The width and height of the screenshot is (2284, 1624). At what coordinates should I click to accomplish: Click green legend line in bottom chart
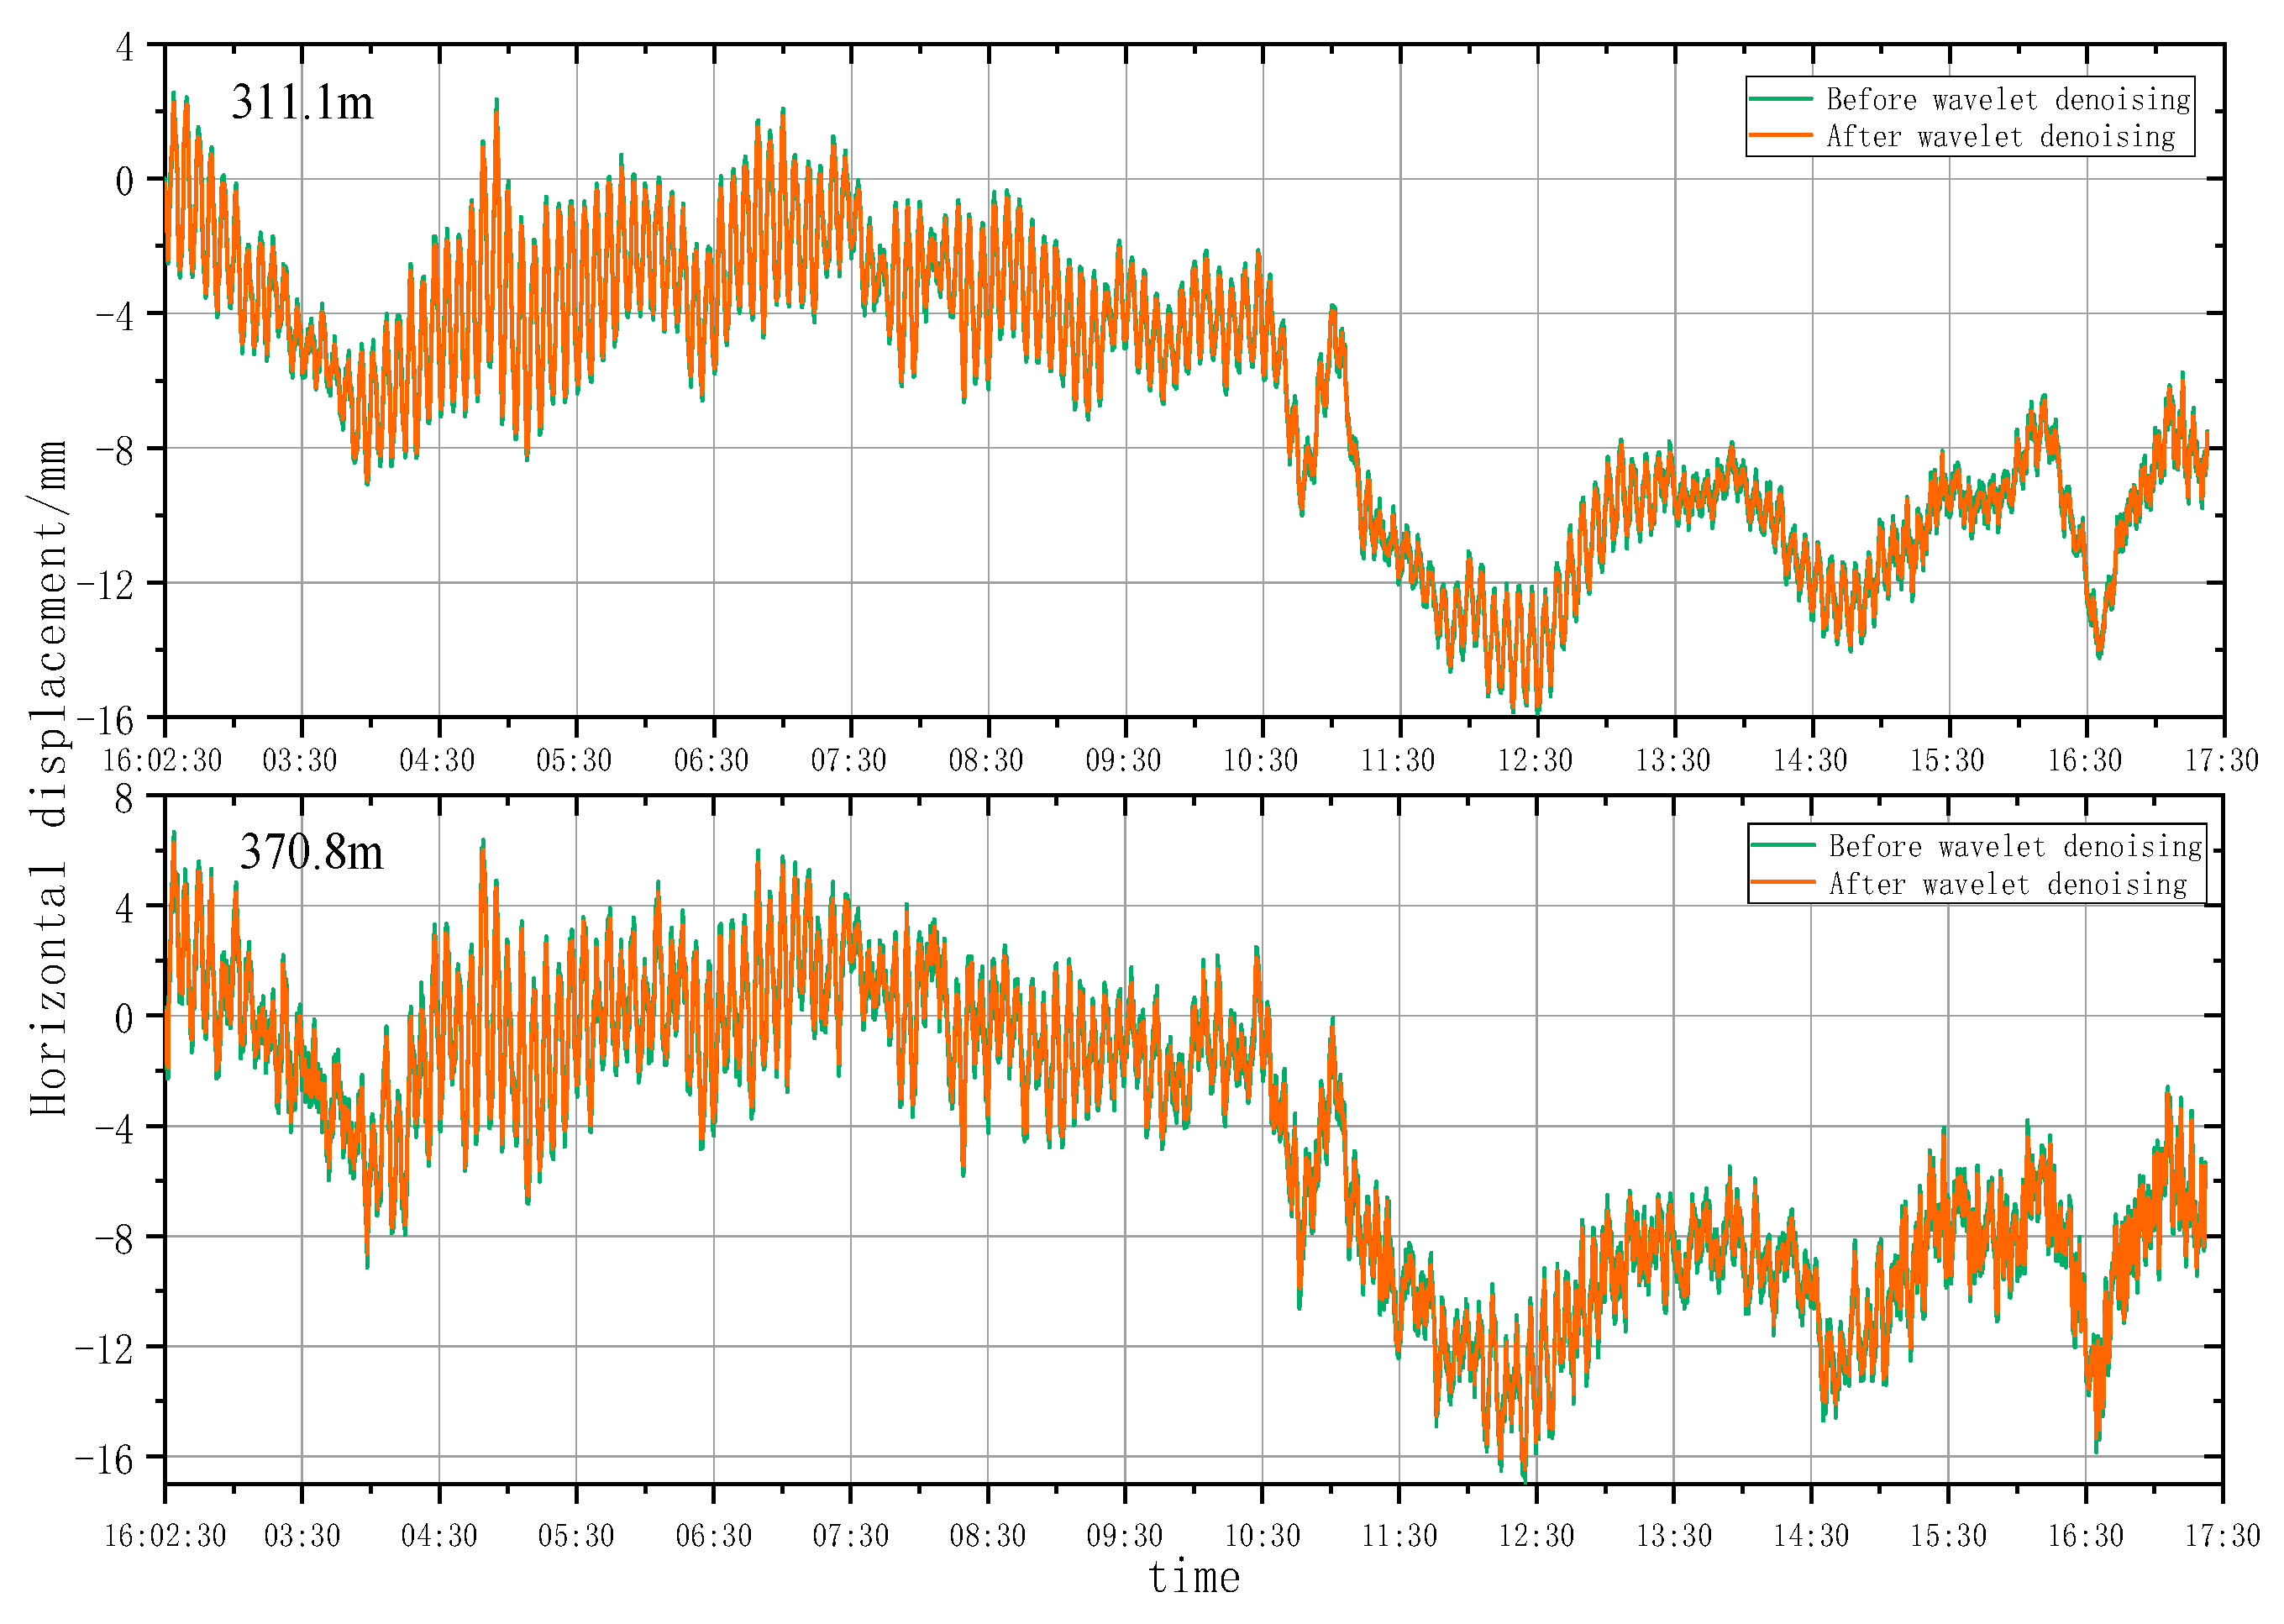1783,845
